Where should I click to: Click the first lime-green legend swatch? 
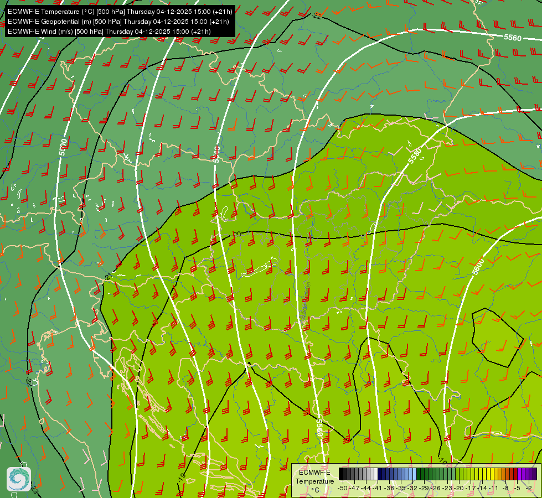[457, 474]
